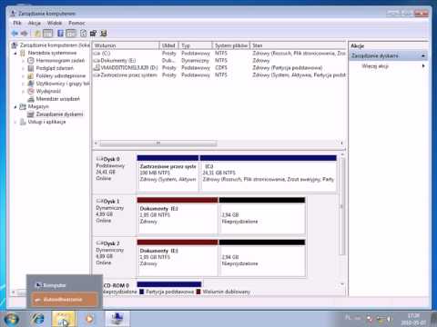Image resolution: width=437 pixels, height=327 pixels.
Task: Select the CD-ROM 0 label
Action: 117,285
